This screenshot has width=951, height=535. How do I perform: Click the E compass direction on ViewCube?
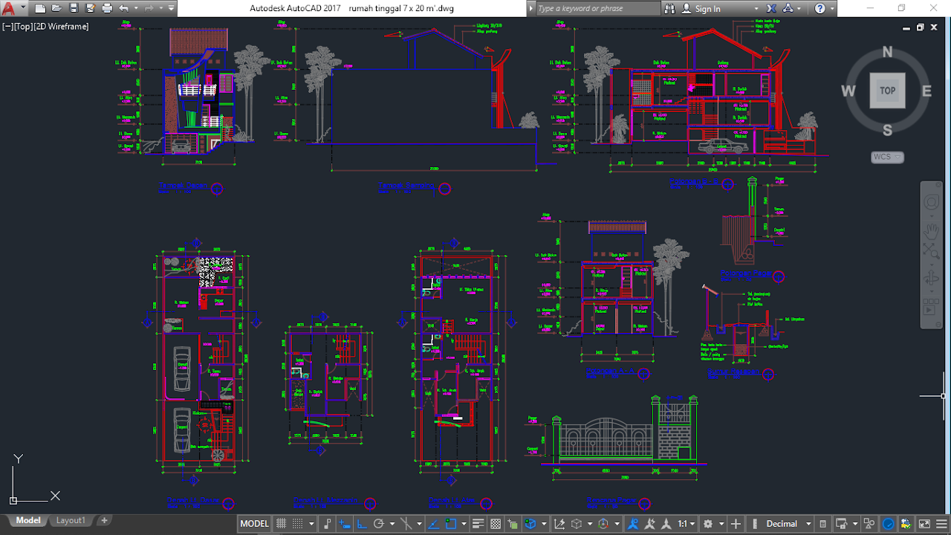point(926,91)
